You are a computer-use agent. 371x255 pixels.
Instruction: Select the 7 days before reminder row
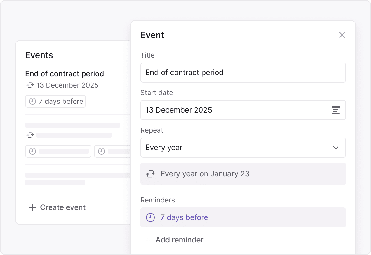(x=243, y=217)
